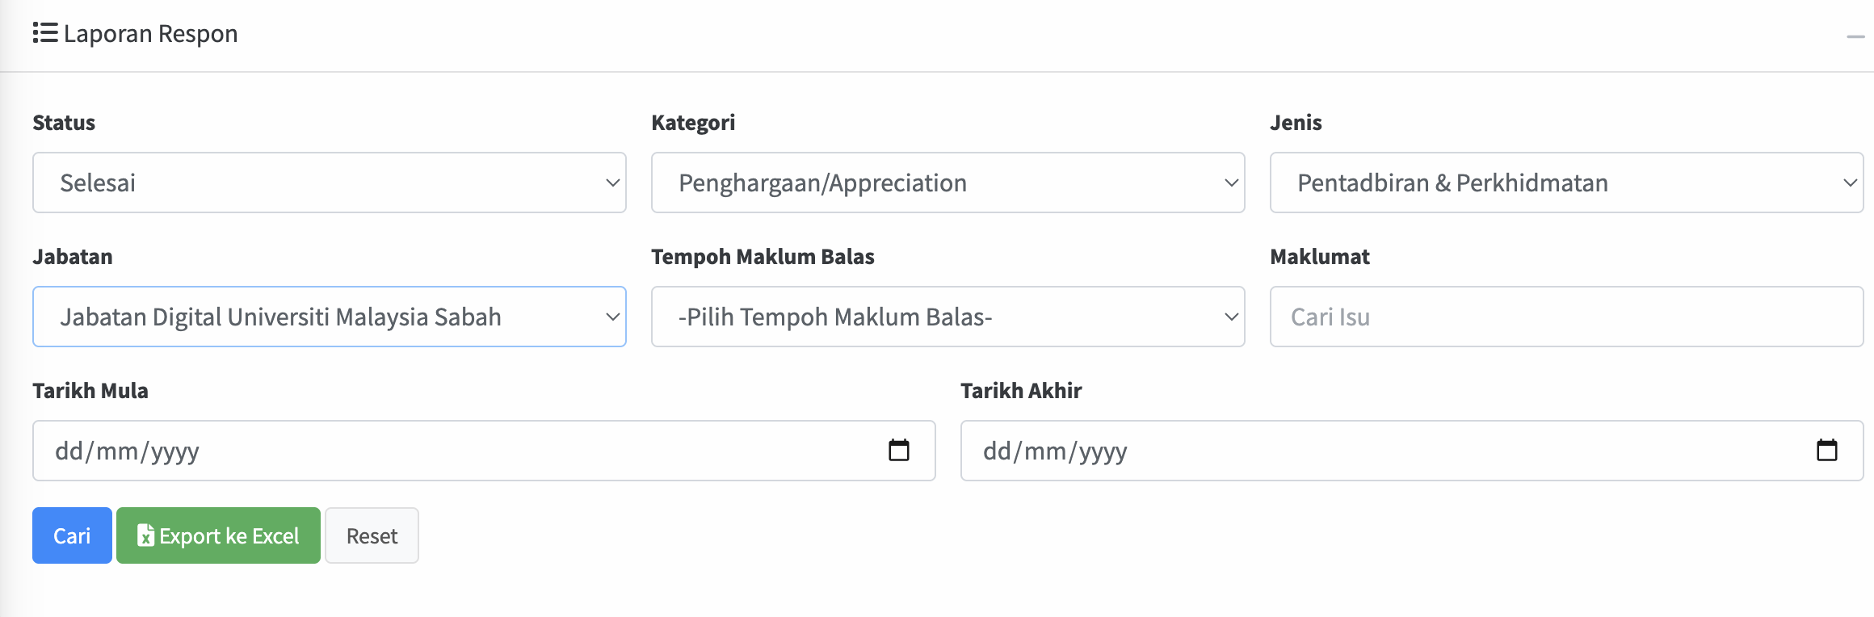Expand the Jabatan dropdown selection

click(329, 317)
